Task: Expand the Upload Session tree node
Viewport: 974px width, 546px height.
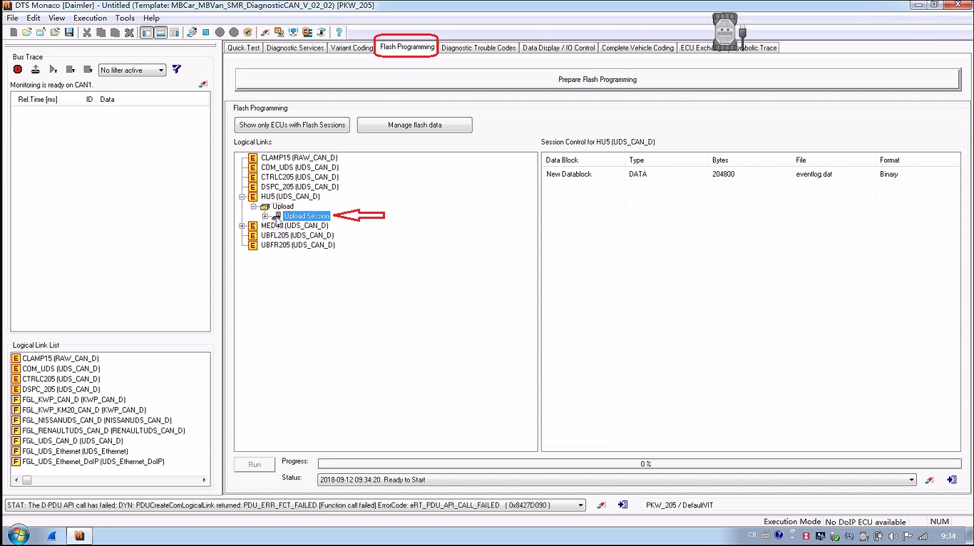Action: click(265, 216)
